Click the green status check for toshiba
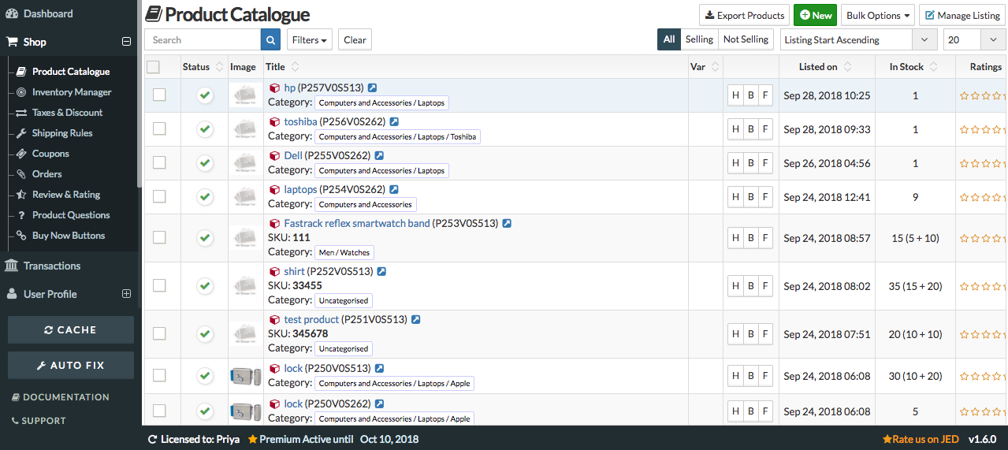Image resolution: width=1008 pixels, height=450 pixels. click(x=205, y=129)
